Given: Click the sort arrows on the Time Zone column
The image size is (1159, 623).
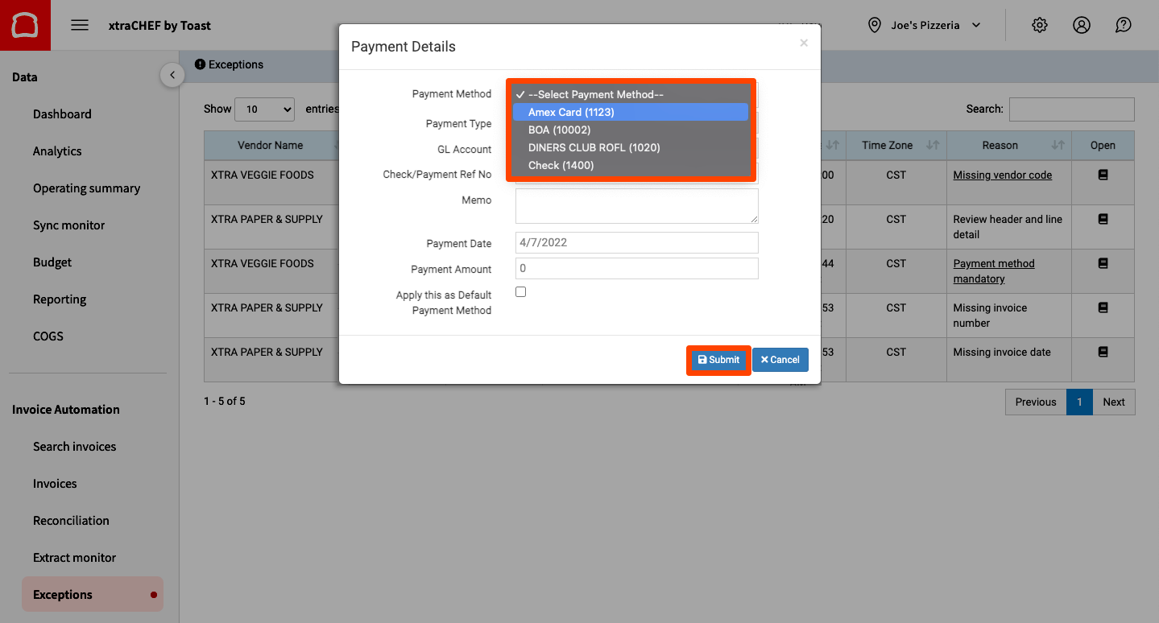Looking at the screenshot, I should coord(934,146).
